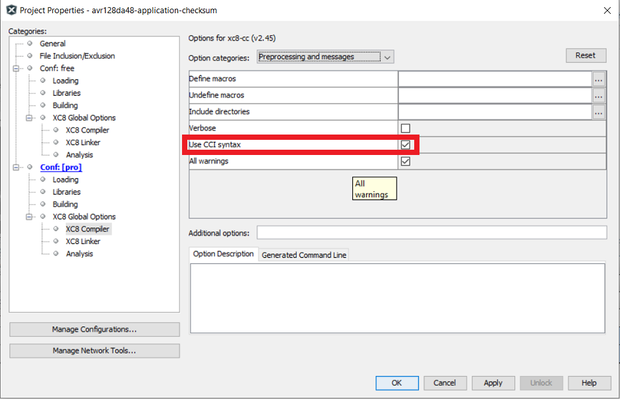
Task: Close the Project Properties dialog
Action: click(607, 11)
